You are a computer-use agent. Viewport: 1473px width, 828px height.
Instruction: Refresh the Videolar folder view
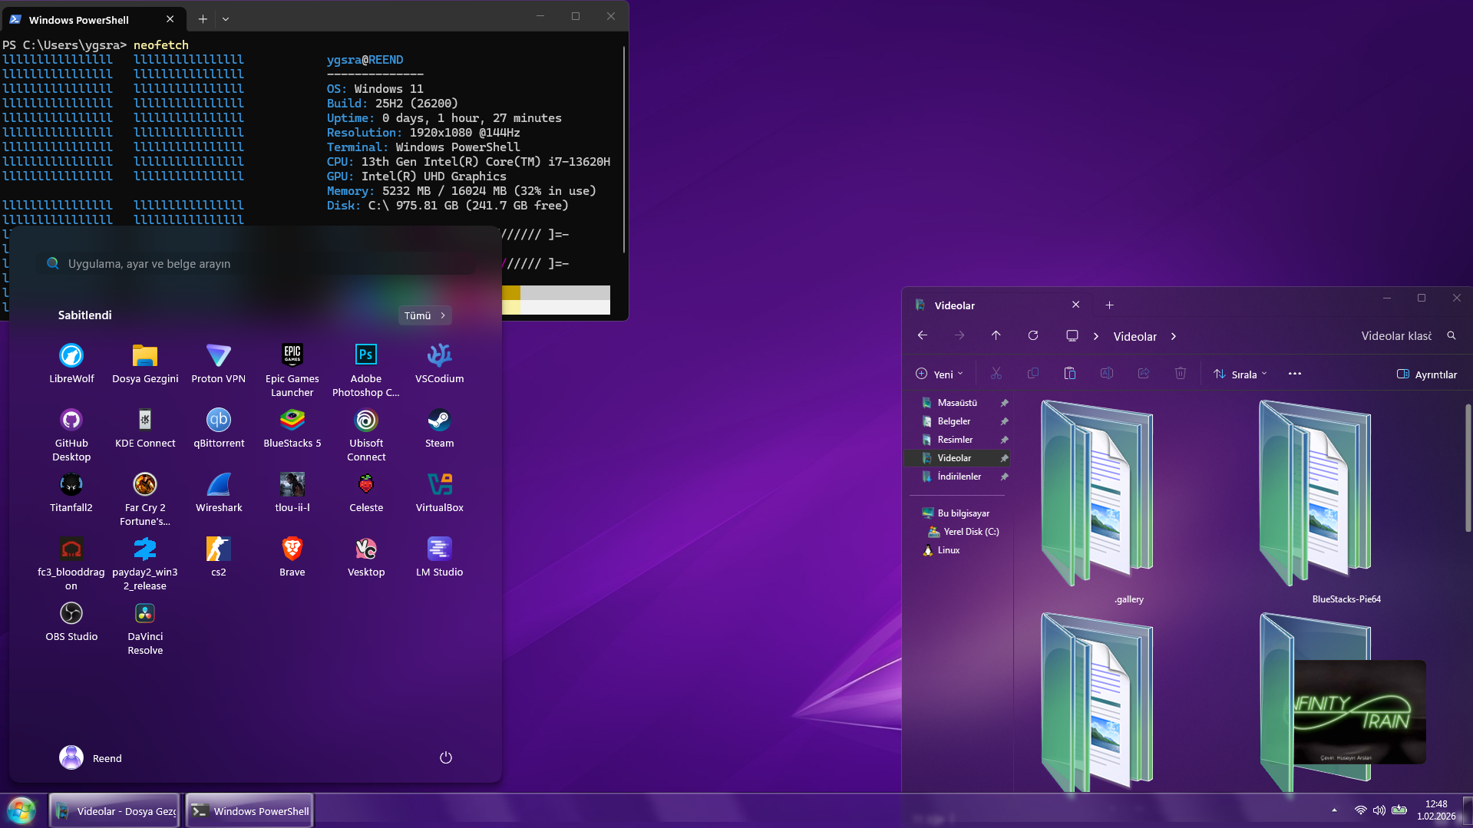1033,336
